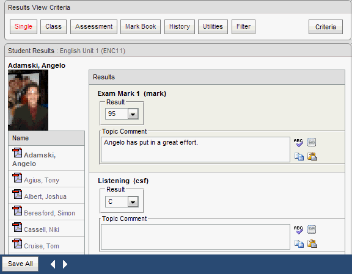The height and width of the screenshot is (274, 352).
Task: Switch to Class results view
Action: 53,27
